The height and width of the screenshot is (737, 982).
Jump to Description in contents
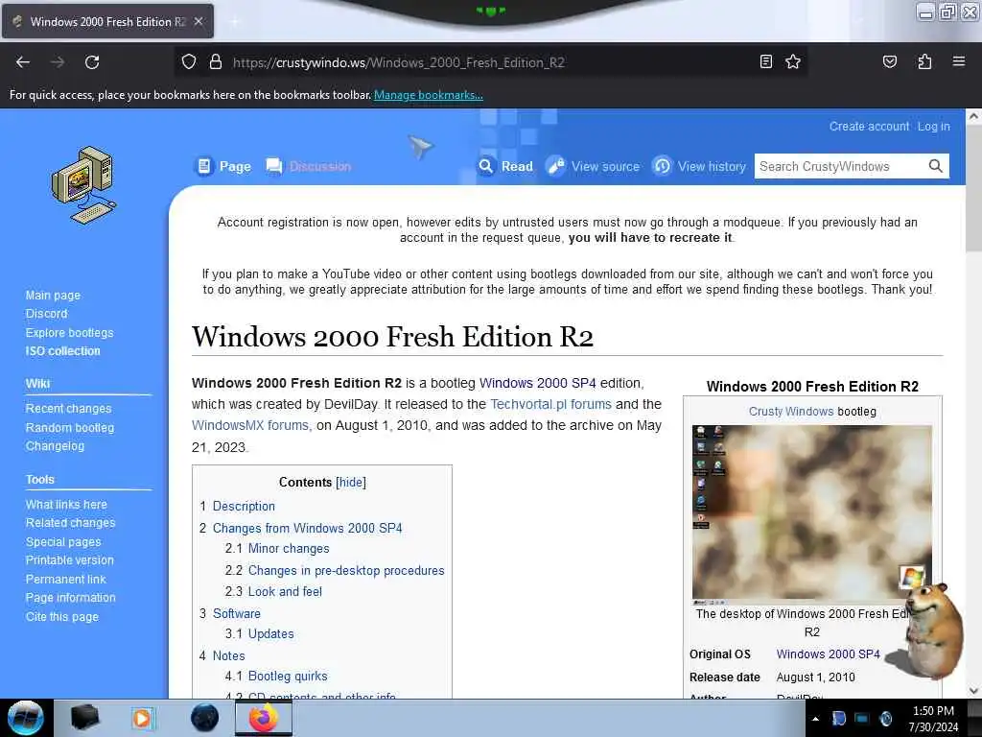click(x=244, y=506)
